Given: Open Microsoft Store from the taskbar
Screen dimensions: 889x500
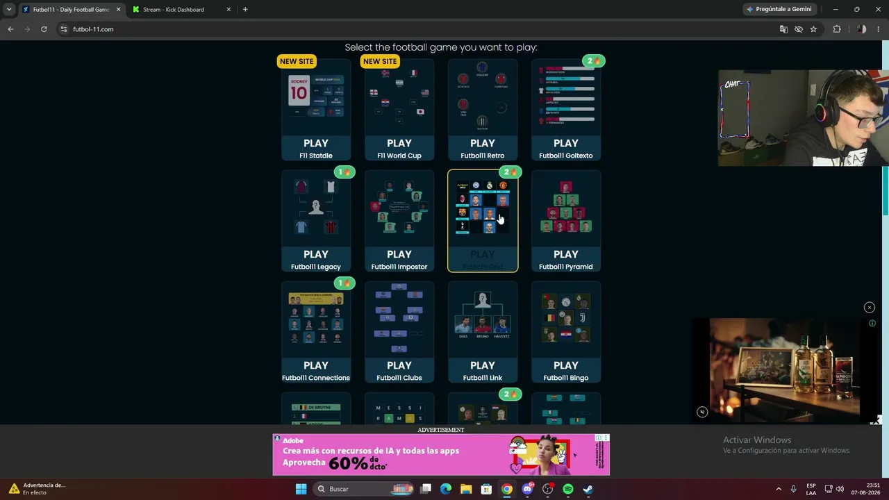Looking at the screenshot, I should 487,489.
